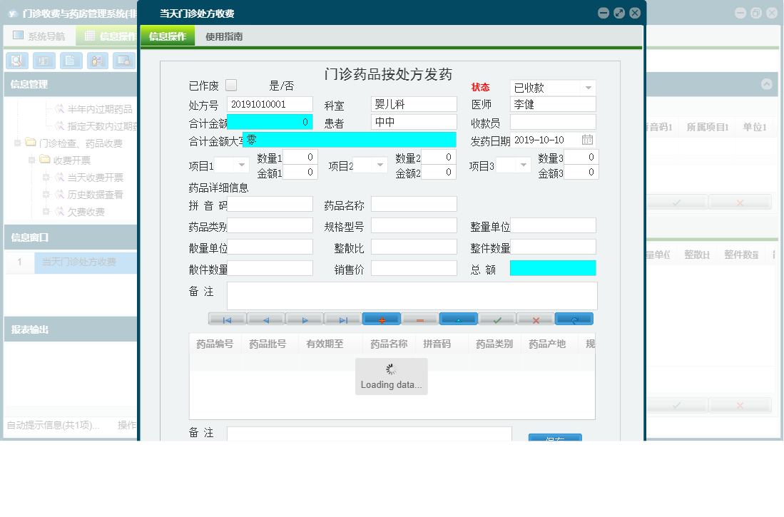Click the delete record minus icon
This screenshot has height=517, width=784.
click(419, 319)
